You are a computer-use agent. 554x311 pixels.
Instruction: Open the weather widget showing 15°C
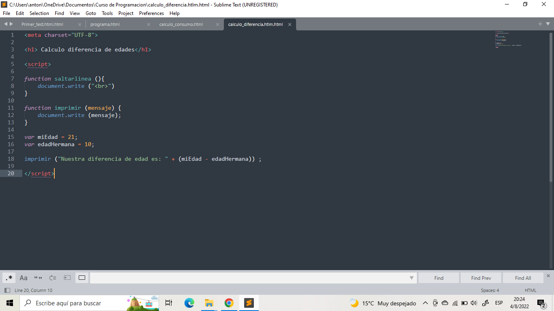pos(383,303)
